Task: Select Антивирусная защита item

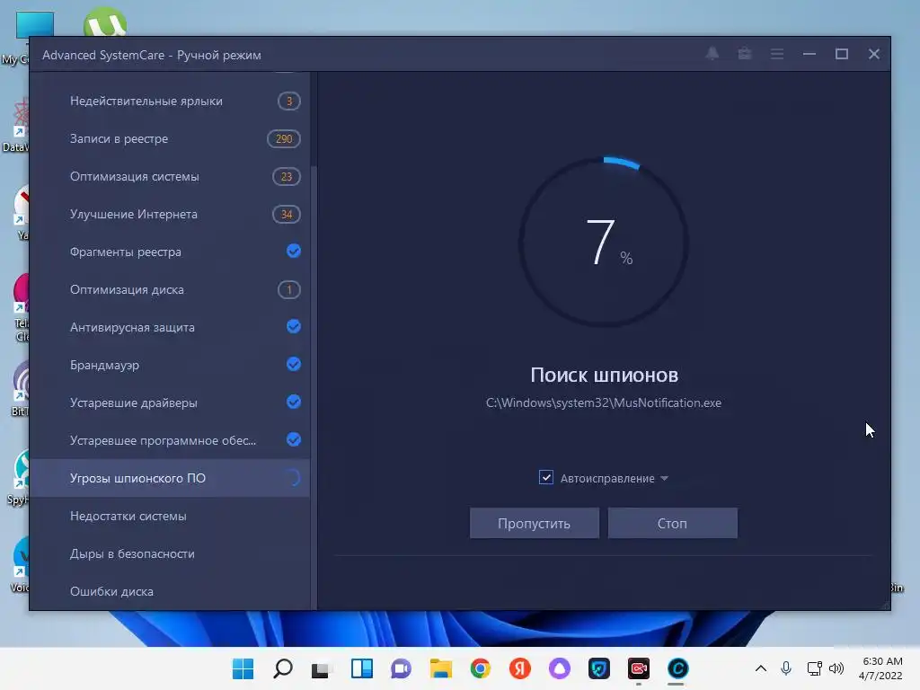Action: (x=170, y=327)
